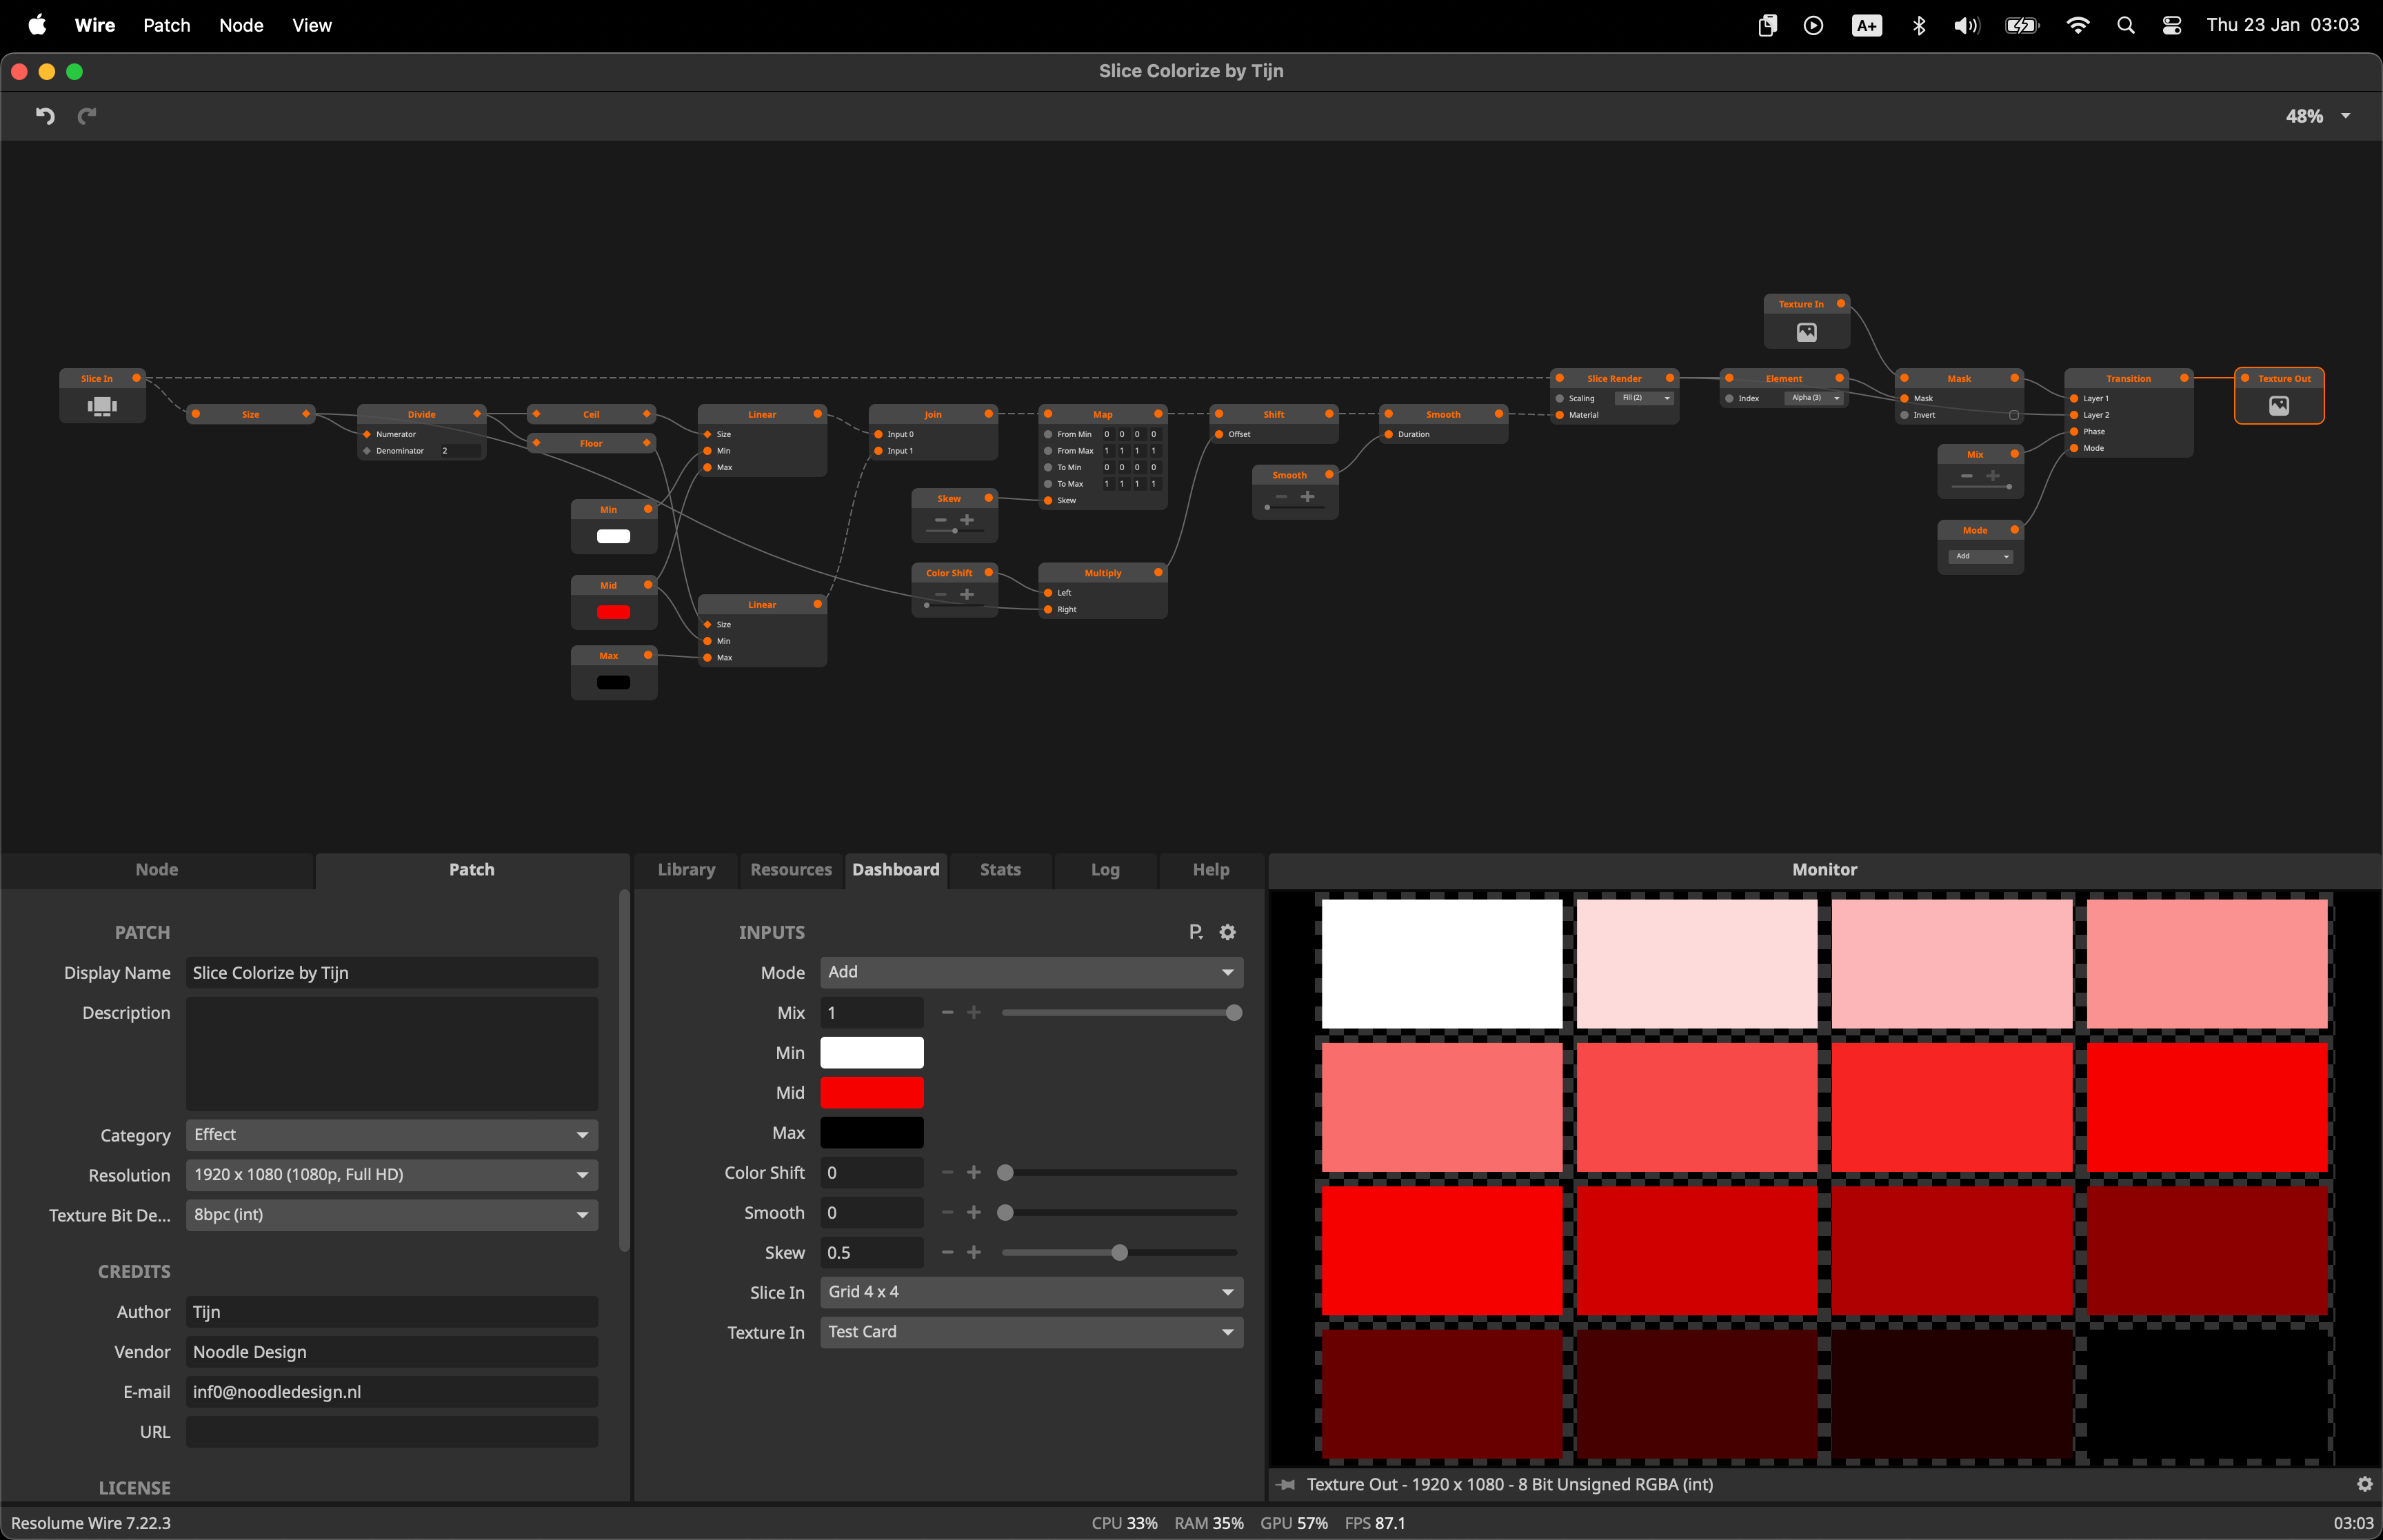The height and width of the screenshot is (1540, 2383).
Task: Open the Monitor panel settings gear
Action: [x=2364, y=1484]
